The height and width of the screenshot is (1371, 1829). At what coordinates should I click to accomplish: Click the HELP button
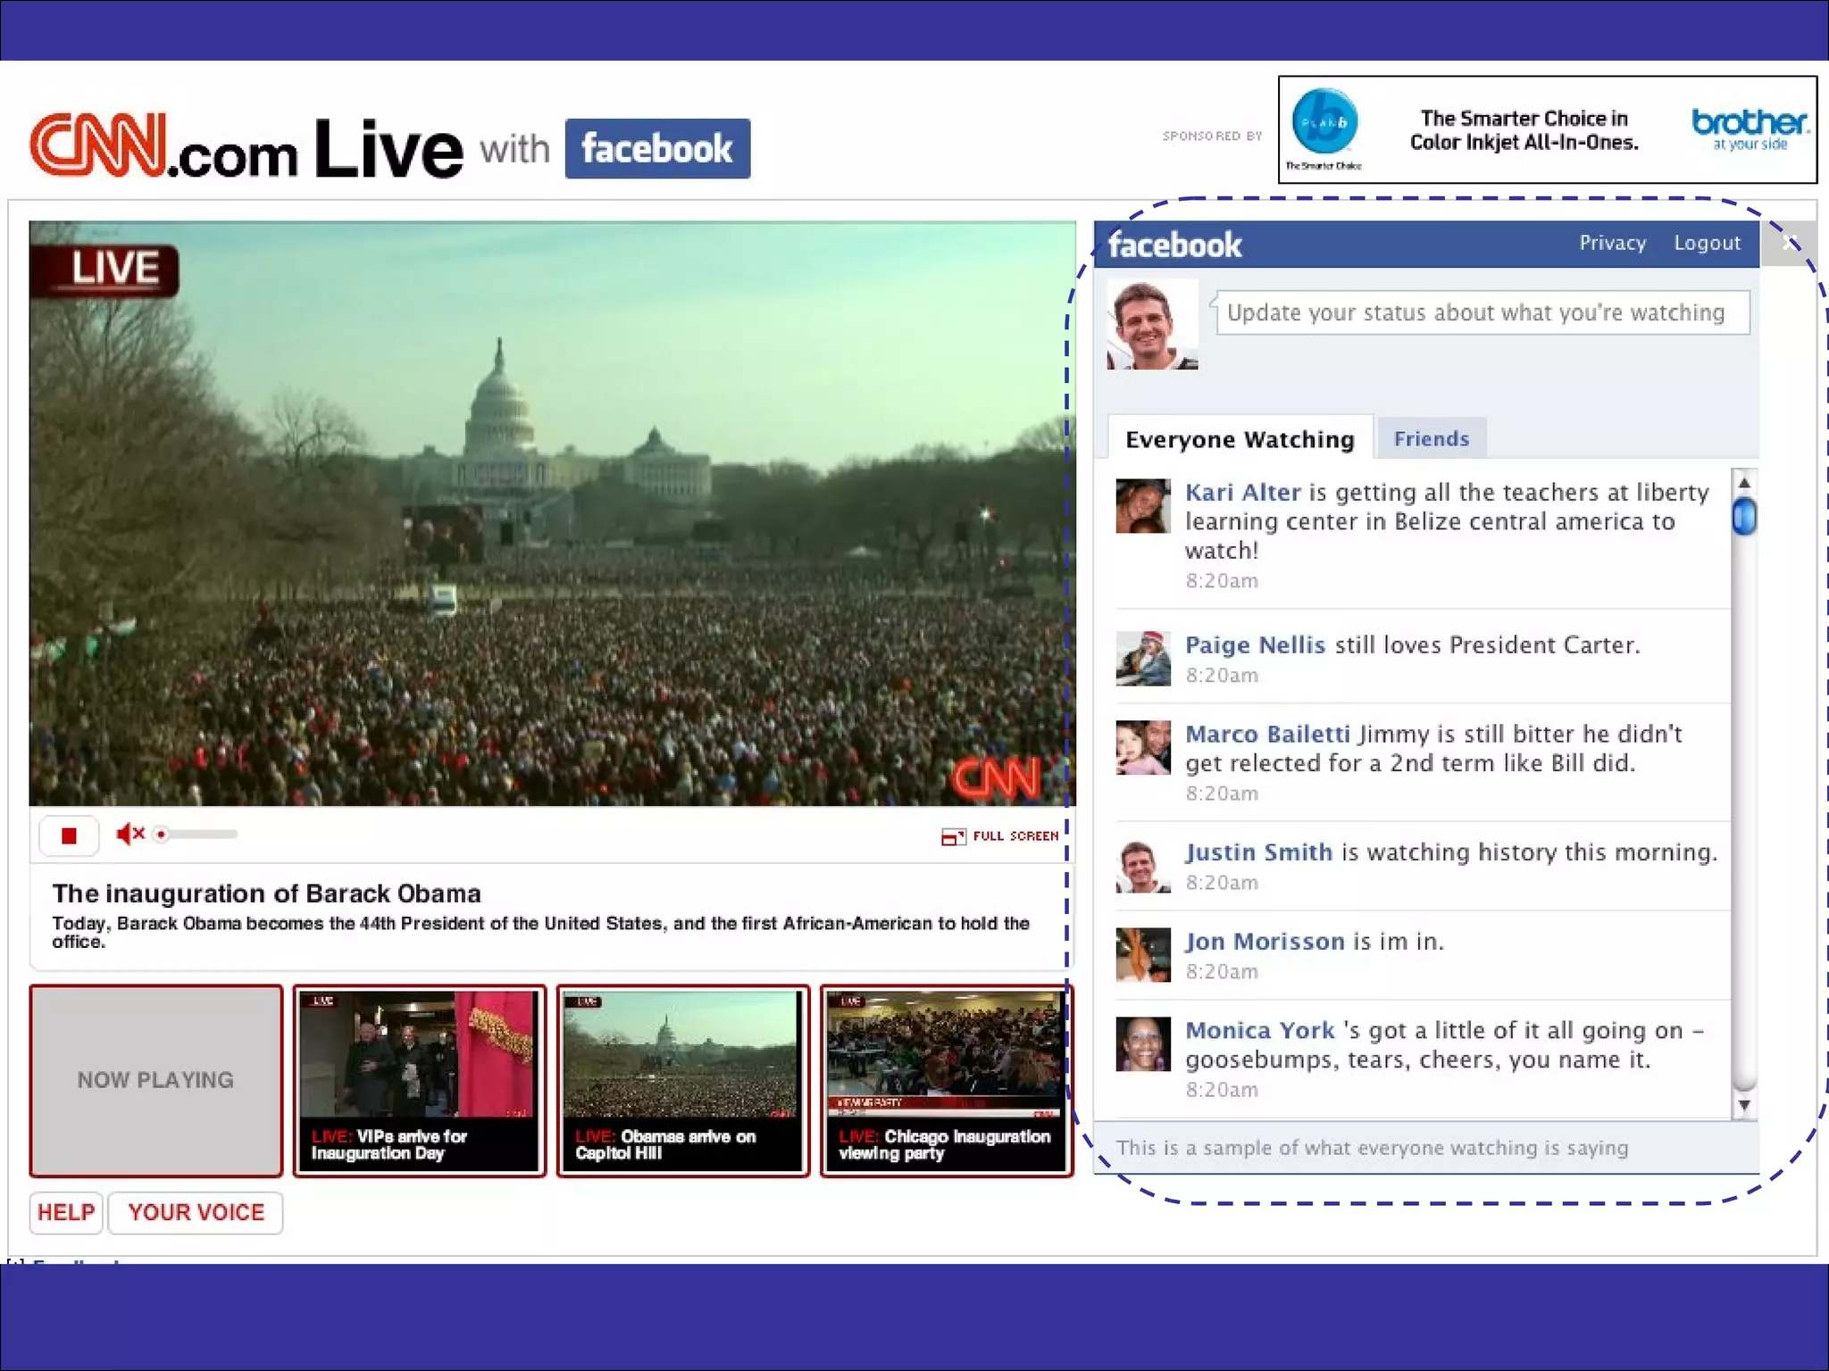tap(66, 1212)
